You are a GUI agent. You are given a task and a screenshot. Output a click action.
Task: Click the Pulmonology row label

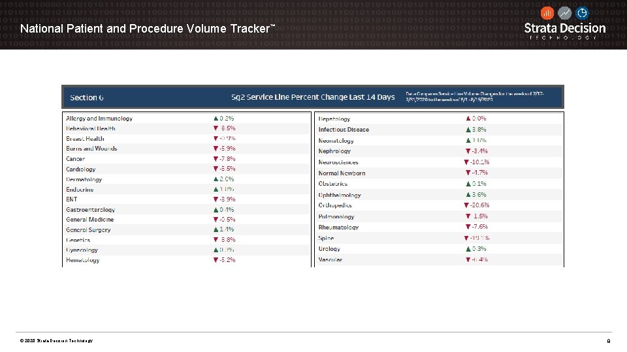(336, 216)
